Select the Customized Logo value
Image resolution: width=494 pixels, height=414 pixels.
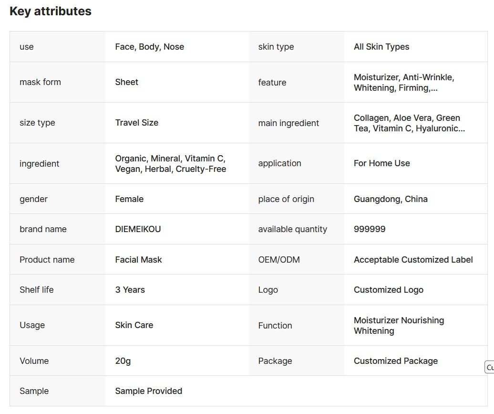point(388,290)
